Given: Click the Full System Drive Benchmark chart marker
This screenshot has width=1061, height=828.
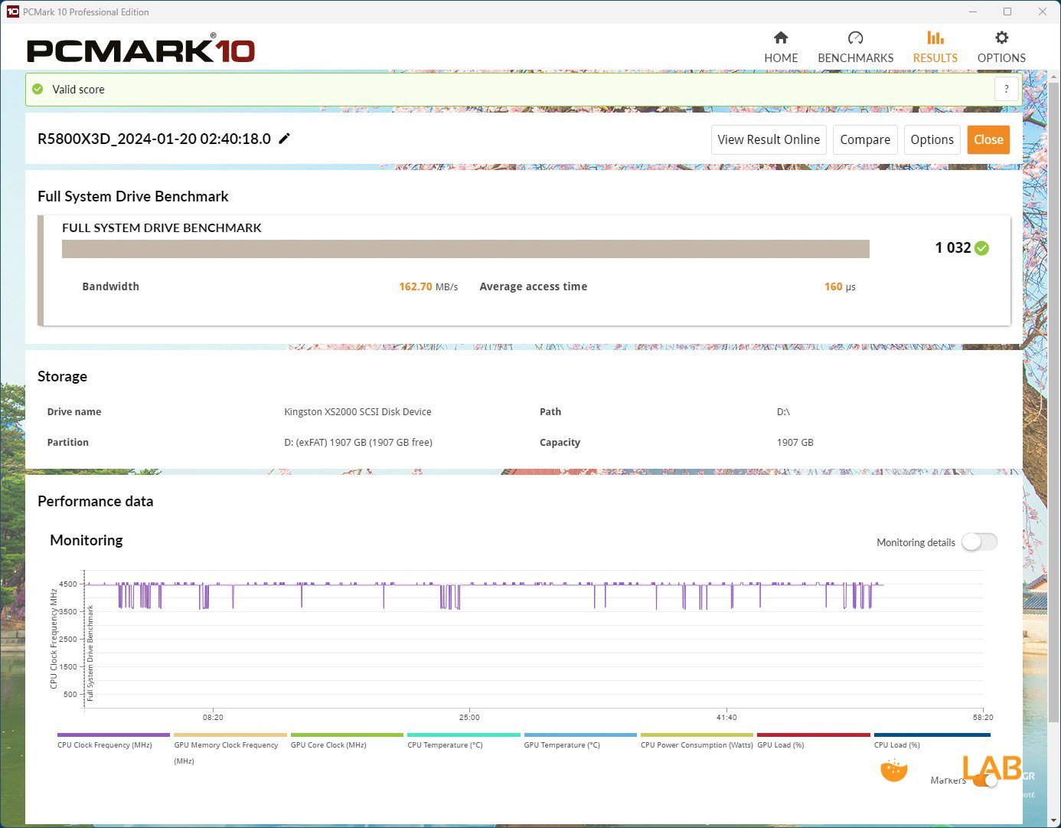Looking at the screenshot, I should point(90,653).
